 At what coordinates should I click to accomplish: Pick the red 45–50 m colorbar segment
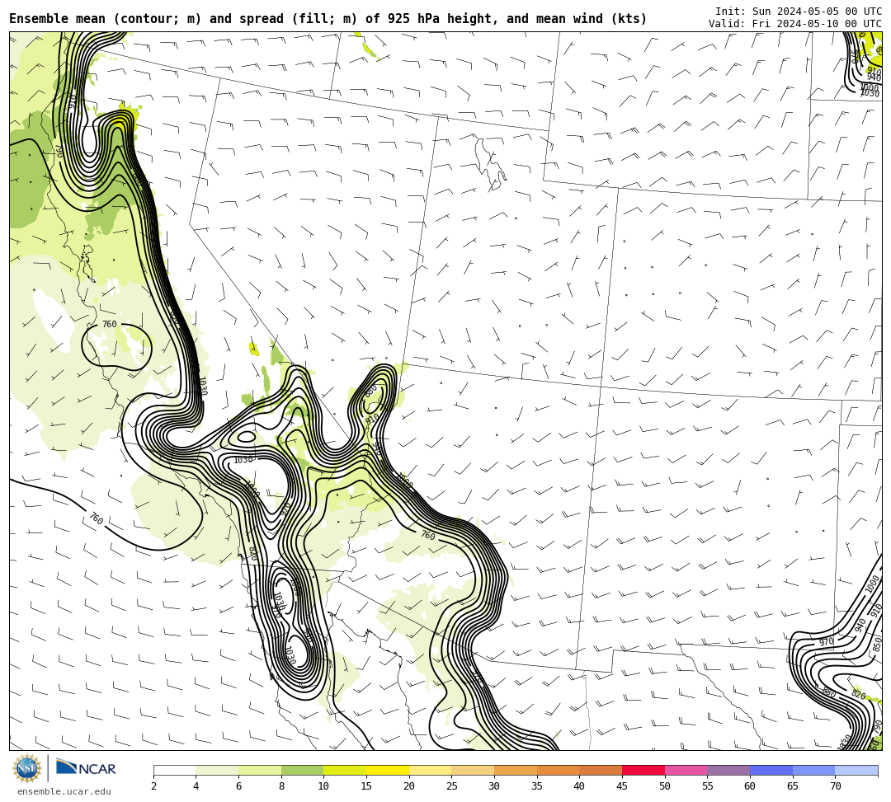click(643, 770)
